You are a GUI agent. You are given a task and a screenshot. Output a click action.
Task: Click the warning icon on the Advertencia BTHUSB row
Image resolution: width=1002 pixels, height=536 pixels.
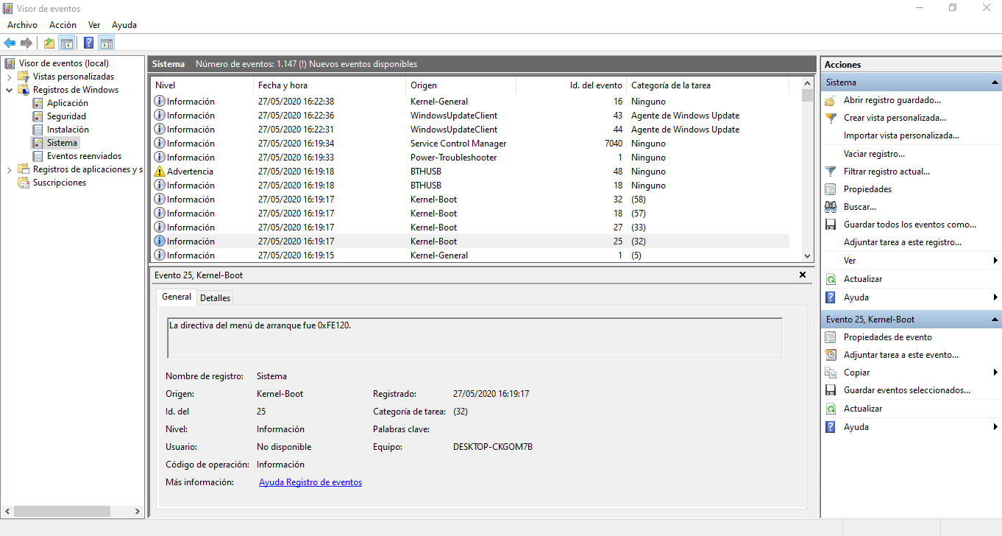point(160,172)
